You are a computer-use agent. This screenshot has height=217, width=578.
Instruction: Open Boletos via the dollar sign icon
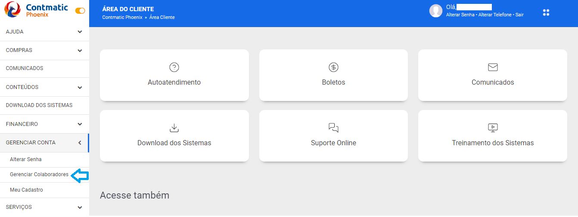(x=333, y=67)
